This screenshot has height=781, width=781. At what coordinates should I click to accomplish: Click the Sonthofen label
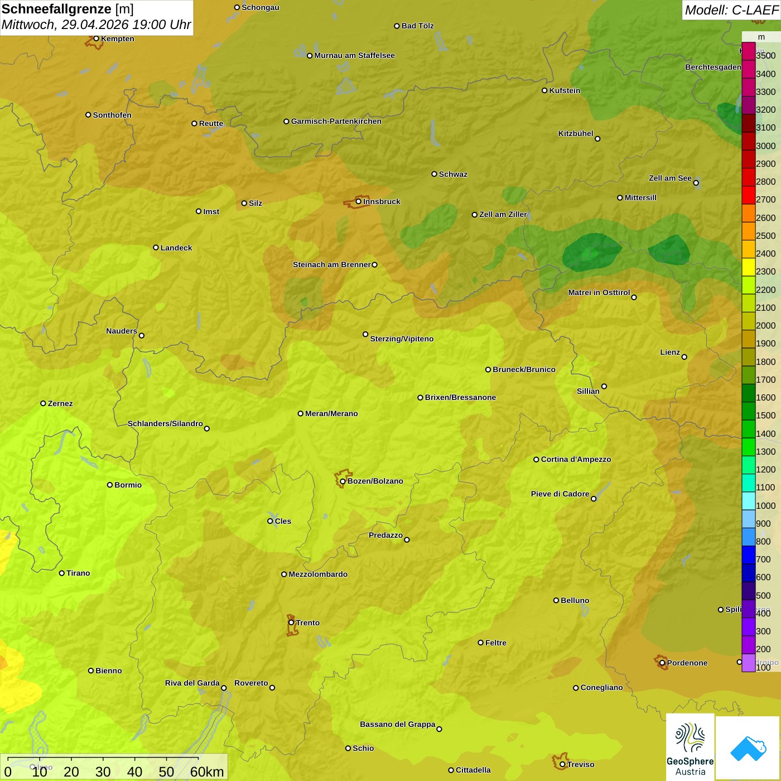pyautogui.click(x=112, y=115)
